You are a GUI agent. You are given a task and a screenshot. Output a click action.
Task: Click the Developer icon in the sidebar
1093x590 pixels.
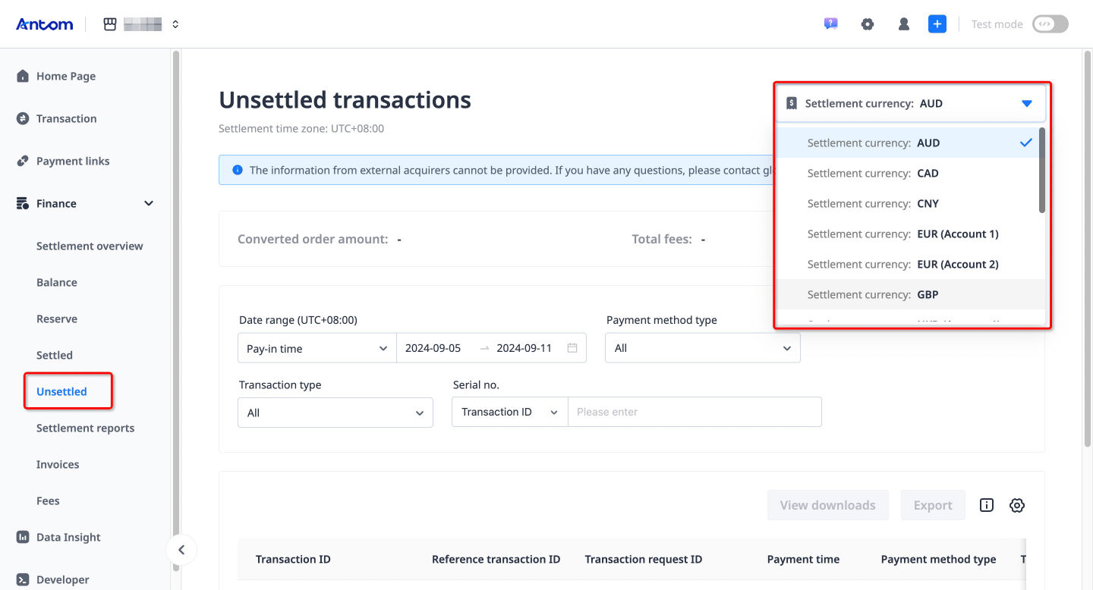coord(23,579)
